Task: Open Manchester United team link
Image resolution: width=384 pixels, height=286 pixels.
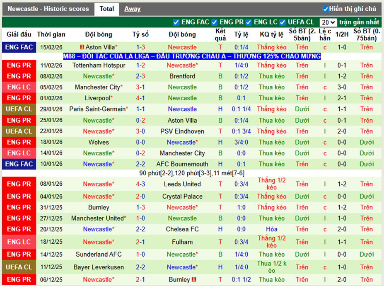Action: coord(97,218)
